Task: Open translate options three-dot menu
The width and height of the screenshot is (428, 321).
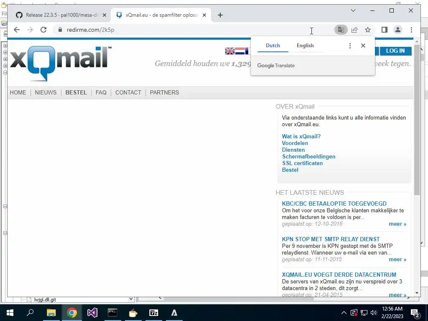Action: (350, 46)
